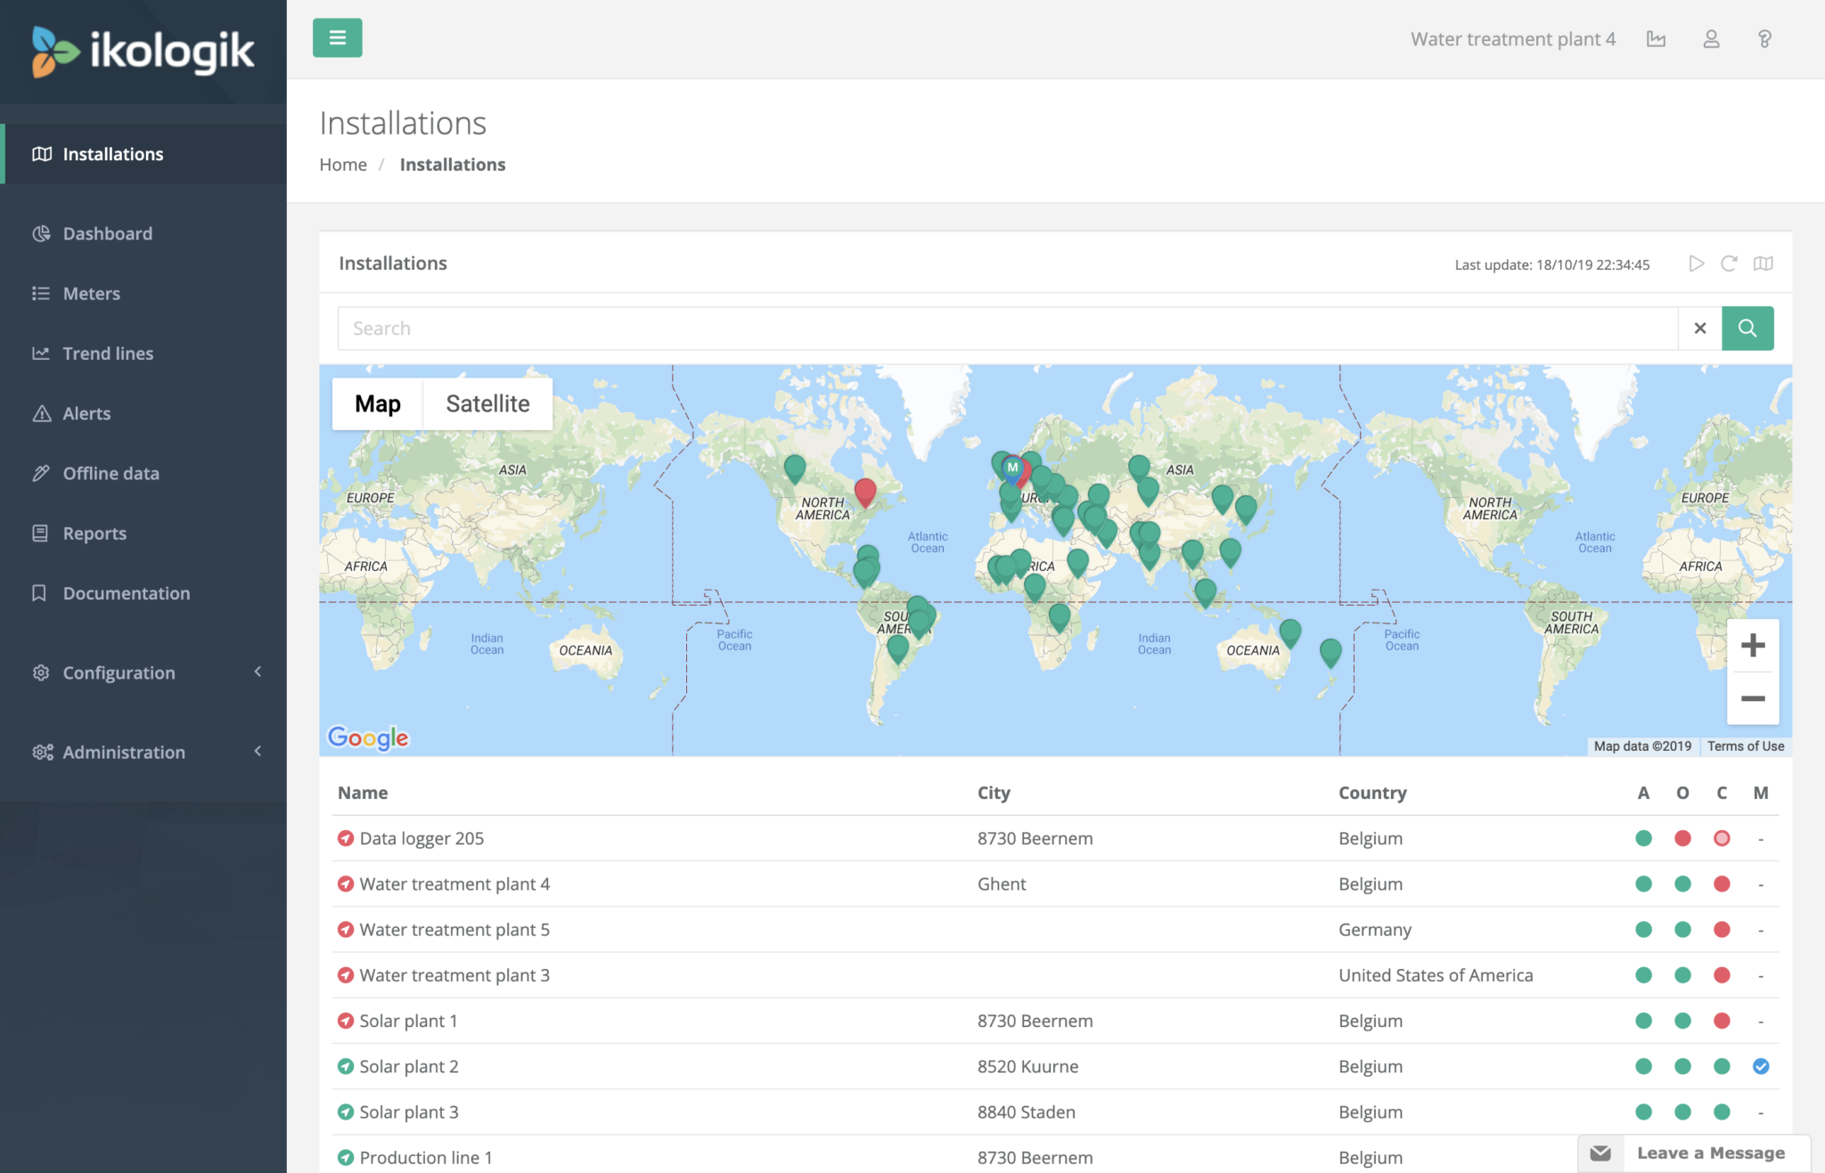Sort by the Name column header
Image resolution: width=1825 pixels, height=1173 pixels.
363,793
